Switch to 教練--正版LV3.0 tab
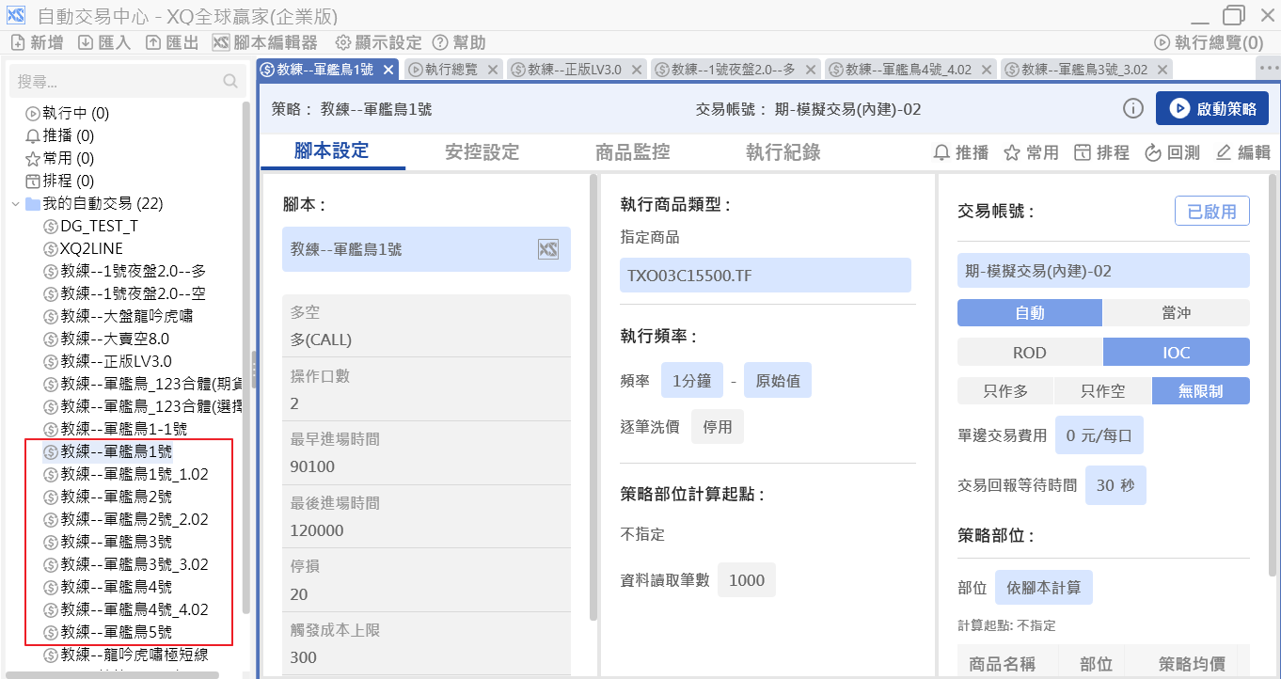1281x679 pixels. [x=575, y=70]
